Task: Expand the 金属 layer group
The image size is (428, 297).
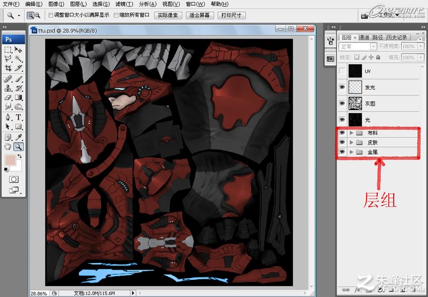Action: click(x=351, y=152)
